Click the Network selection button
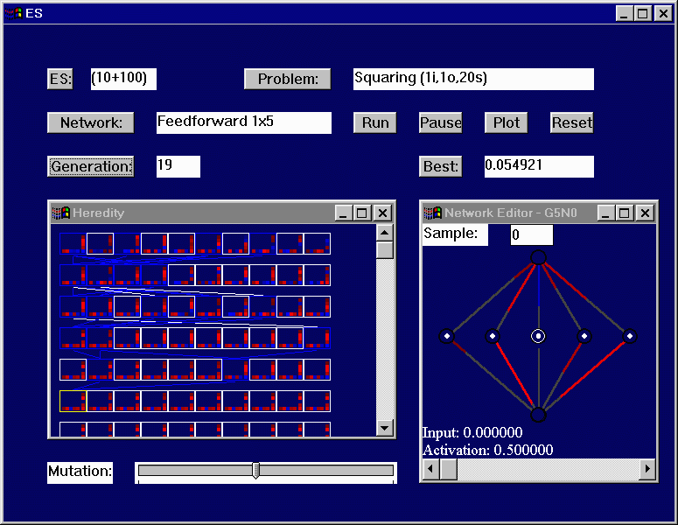This screenshot has width=678, height=525. (90, 122)
